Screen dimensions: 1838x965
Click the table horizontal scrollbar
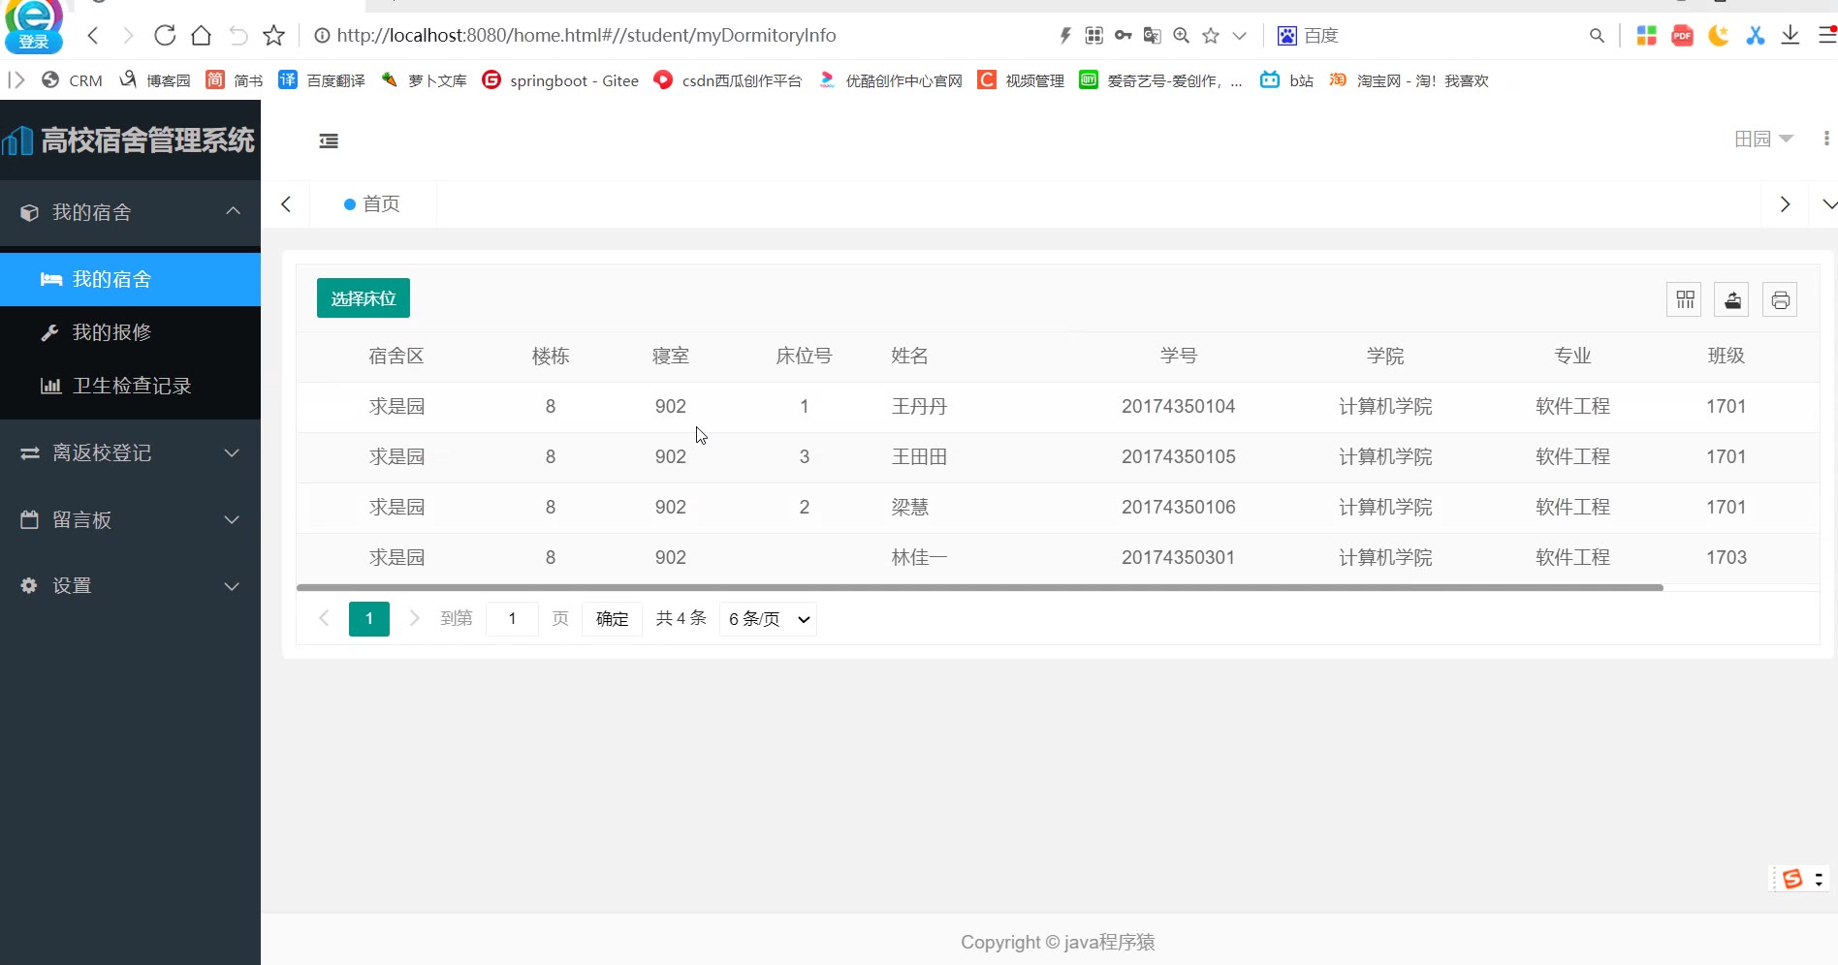[980, 587]
